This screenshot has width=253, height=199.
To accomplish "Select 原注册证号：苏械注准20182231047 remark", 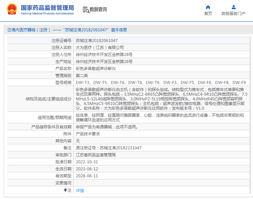I will (109, 148).
